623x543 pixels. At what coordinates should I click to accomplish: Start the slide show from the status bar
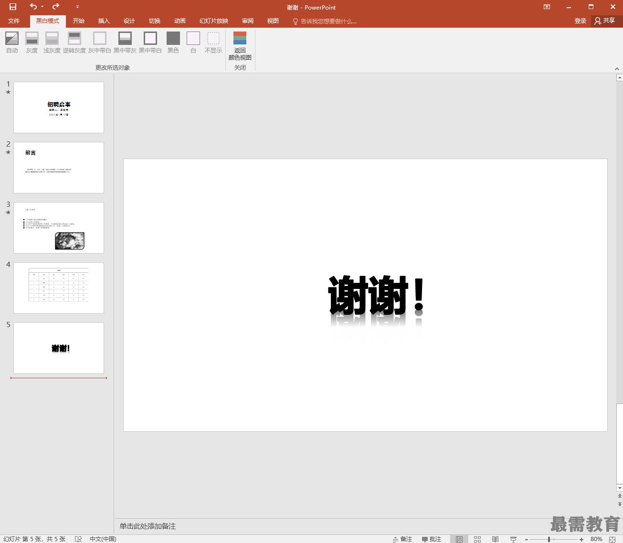(514, 539)
